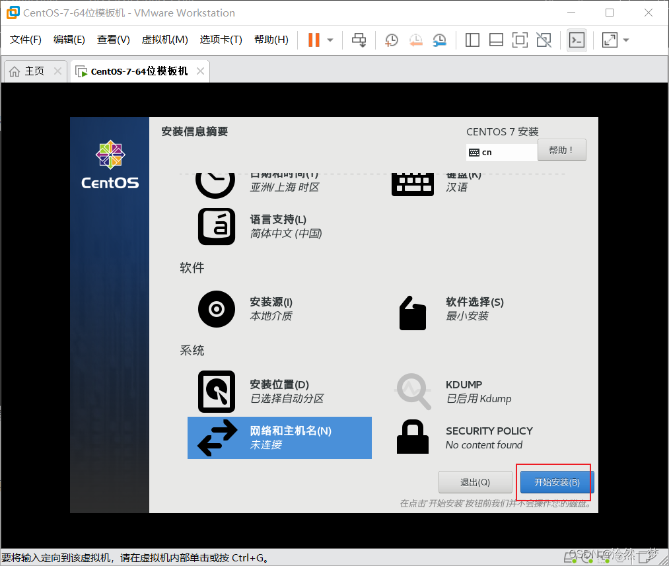Open 软件选择(S) package icon
The height and width of the screenshot is (566, 669).
[413, 313]
